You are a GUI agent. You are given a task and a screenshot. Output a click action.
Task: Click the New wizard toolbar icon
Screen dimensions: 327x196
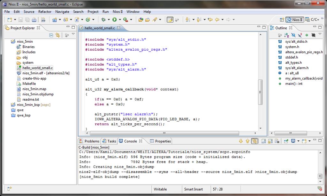pos(10,19)
